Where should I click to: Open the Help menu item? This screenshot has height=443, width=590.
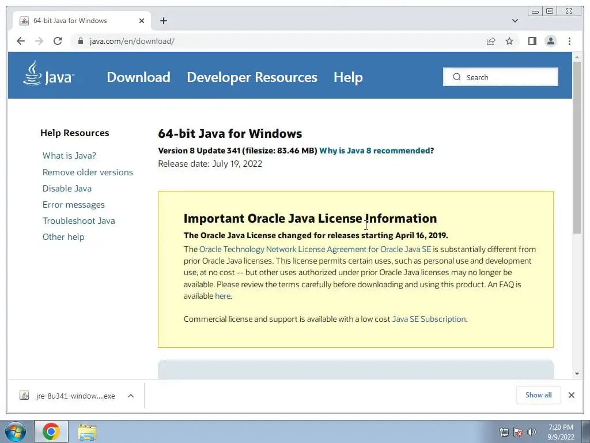pyautogui.click(x=348, y=77)
